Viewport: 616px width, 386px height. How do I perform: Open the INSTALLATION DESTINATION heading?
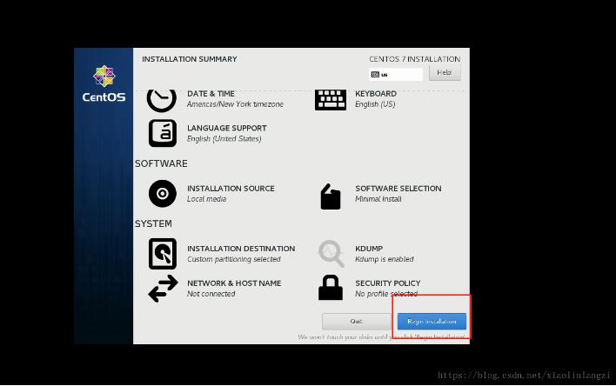[241, 249]
